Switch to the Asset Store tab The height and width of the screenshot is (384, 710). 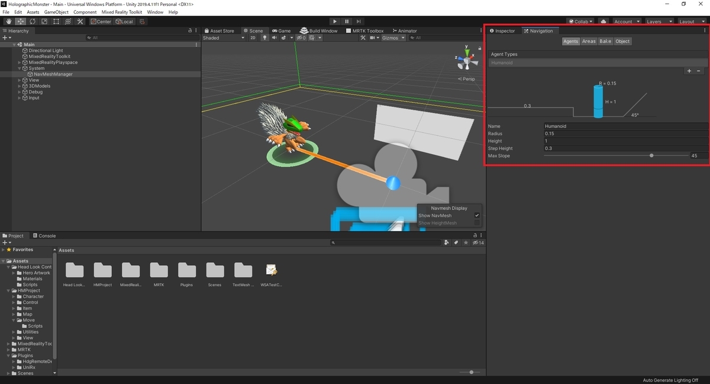[x=219, y=31]
